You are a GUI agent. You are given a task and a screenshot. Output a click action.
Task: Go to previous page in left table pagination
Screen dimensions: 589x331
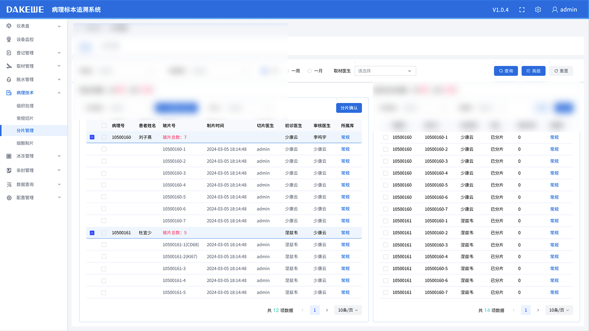(x=302, y=310)
